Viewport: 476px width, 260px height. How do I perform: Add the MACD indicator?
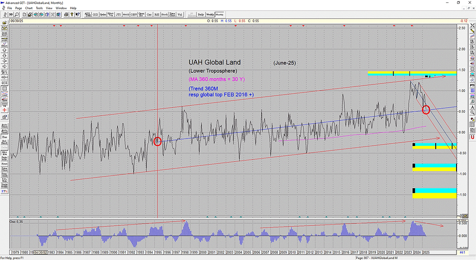click(x=126, y=15)
